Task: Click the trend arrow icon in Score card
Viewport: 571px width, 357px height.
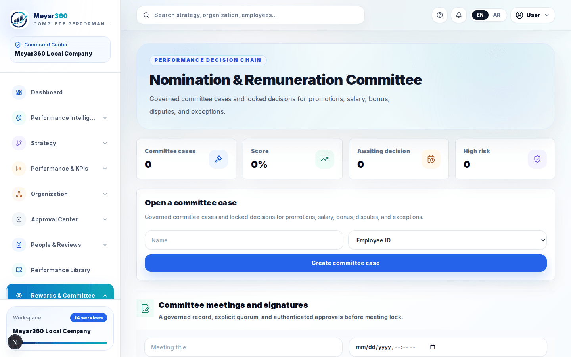Action: [325, 159]
